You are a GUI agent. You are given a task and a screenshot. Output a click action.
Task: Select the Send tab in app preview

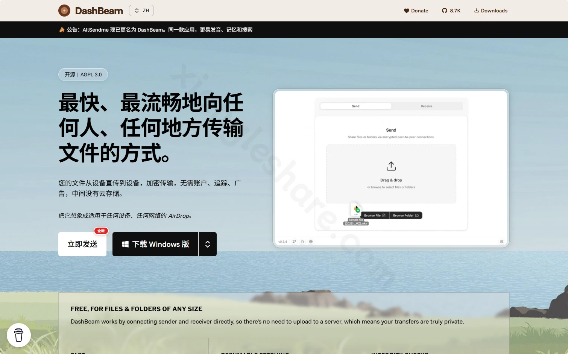tap(355, 106)
